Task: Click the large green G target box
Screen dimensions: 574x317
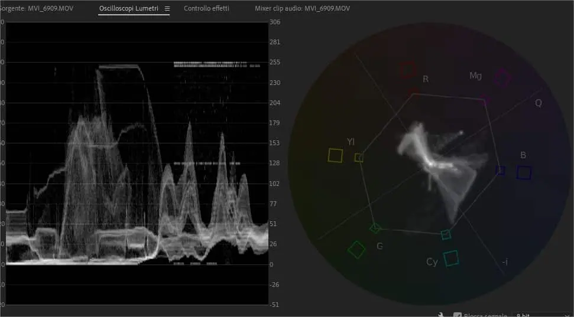Action: [x=356, y=250]
